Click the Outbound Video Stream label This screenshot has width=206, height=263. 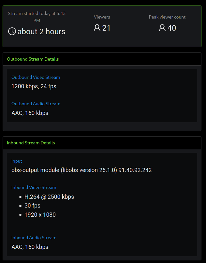click(36, 77)
